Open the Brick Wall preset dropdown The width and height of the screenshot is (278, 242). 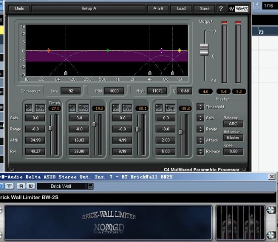click(x=61, y=186)
